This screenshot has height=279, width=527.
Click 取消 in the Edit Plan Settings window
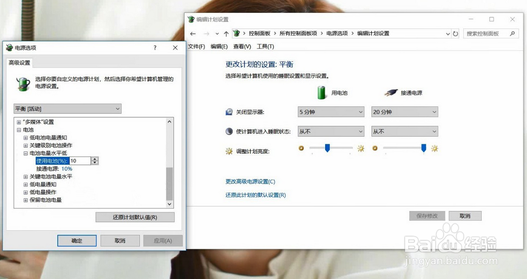click(465, 216)
